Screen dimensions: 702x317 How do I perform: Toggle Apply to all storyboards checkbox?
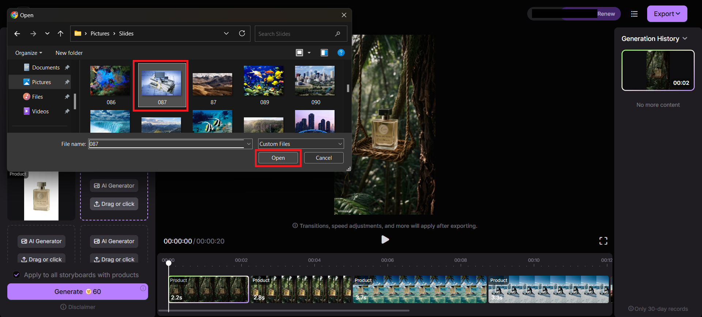pyautogui.click(x=16, y=275)
